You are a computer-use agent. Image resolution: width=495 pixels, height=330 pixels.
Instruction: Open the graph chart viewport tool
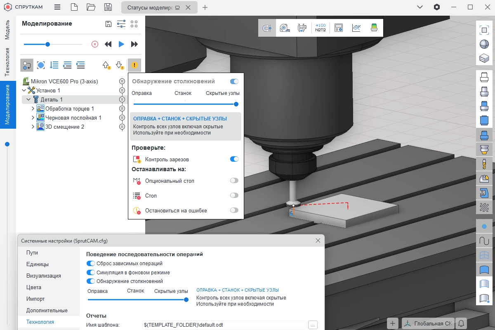pos(356,28)
